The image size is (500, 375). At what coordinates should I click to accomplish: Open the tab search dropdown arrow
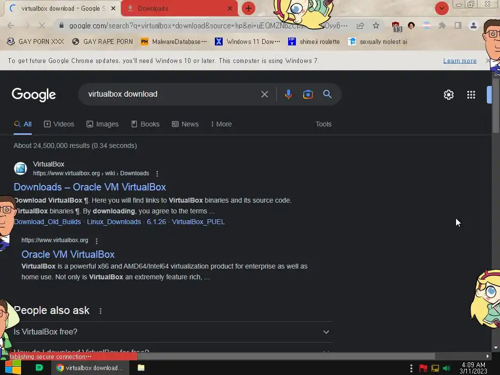click(x=441, y=9)
